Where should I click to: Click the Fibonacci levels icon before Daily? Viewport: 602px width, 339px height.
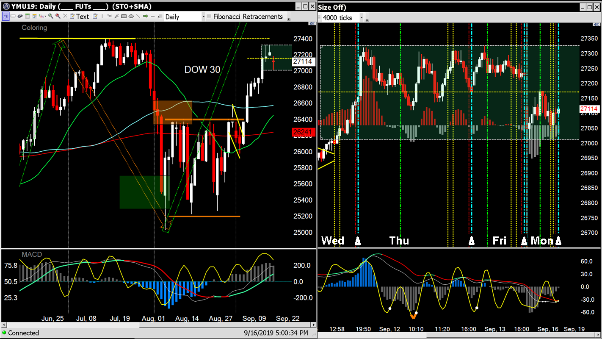click(x=160, y=17)
